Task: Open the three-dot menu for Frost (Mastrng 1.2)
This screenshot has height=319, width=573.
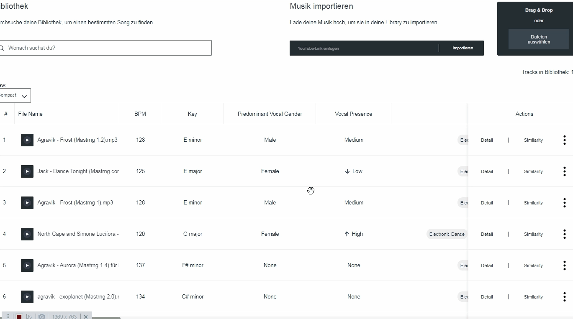Action: pyautogui.click(x=564, y=140)
